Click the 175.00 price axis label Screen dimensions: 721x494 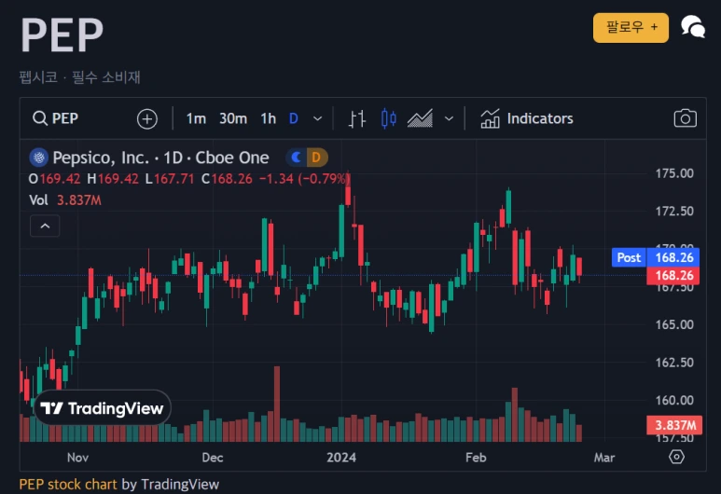tap(674, 173)
